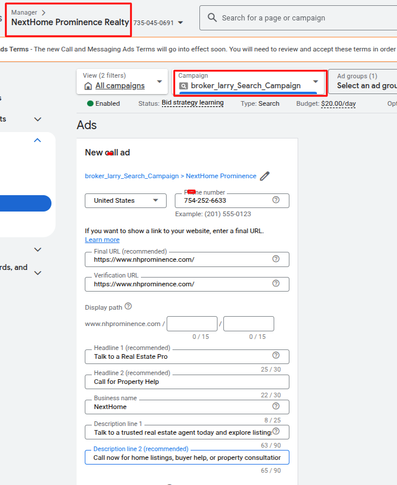This screenshot has width=397, height=485.
Task: Open the View filters dropdown
Action: click(x=122, y=82)
